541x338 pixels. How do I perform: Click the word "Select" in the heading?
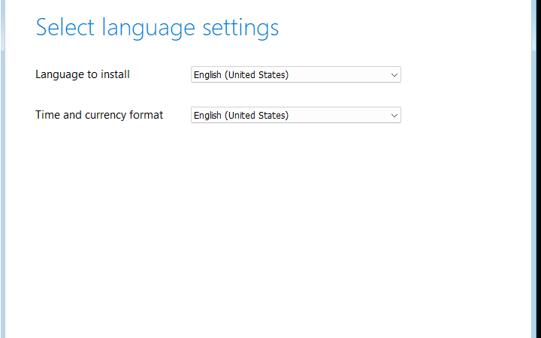click(x=65, y=28)
